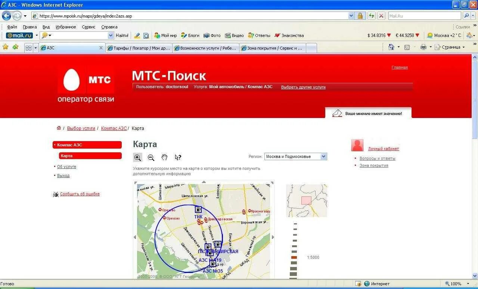Image resolution: width=478 pixels, height=289 pixels.
Task: Open the @mail.ru logo menu dropdown
Action: tap(37, 35)
